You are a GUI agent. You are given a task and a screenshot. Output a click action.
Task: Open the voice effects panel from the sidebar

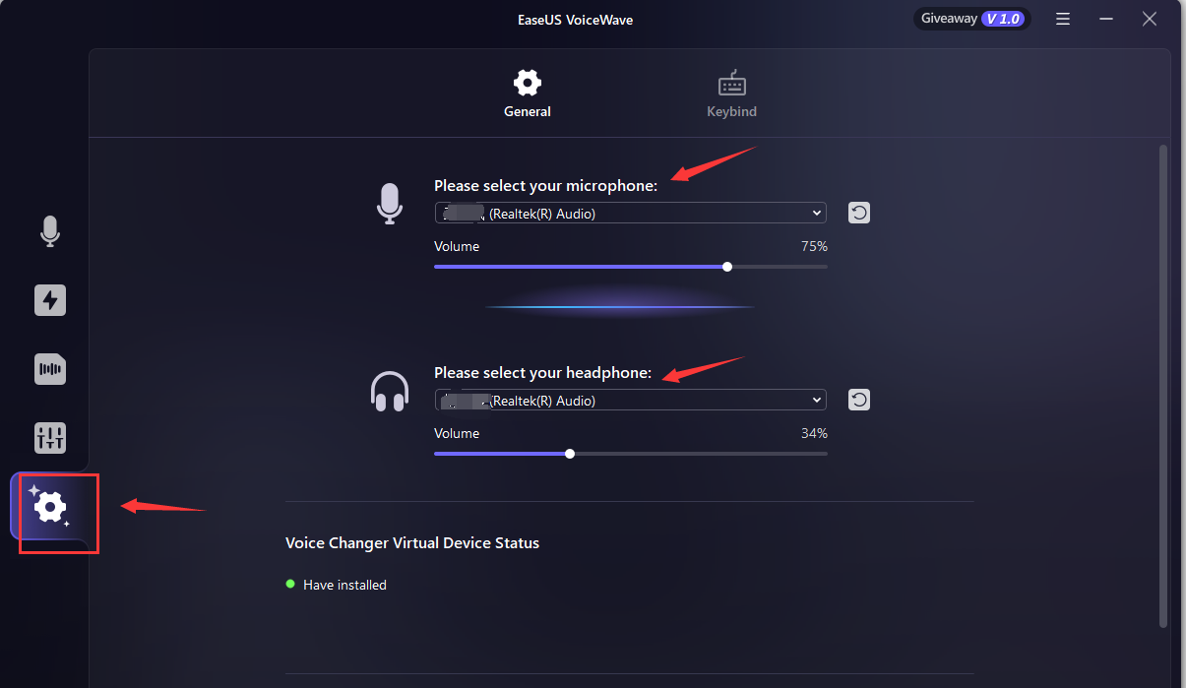50,300
